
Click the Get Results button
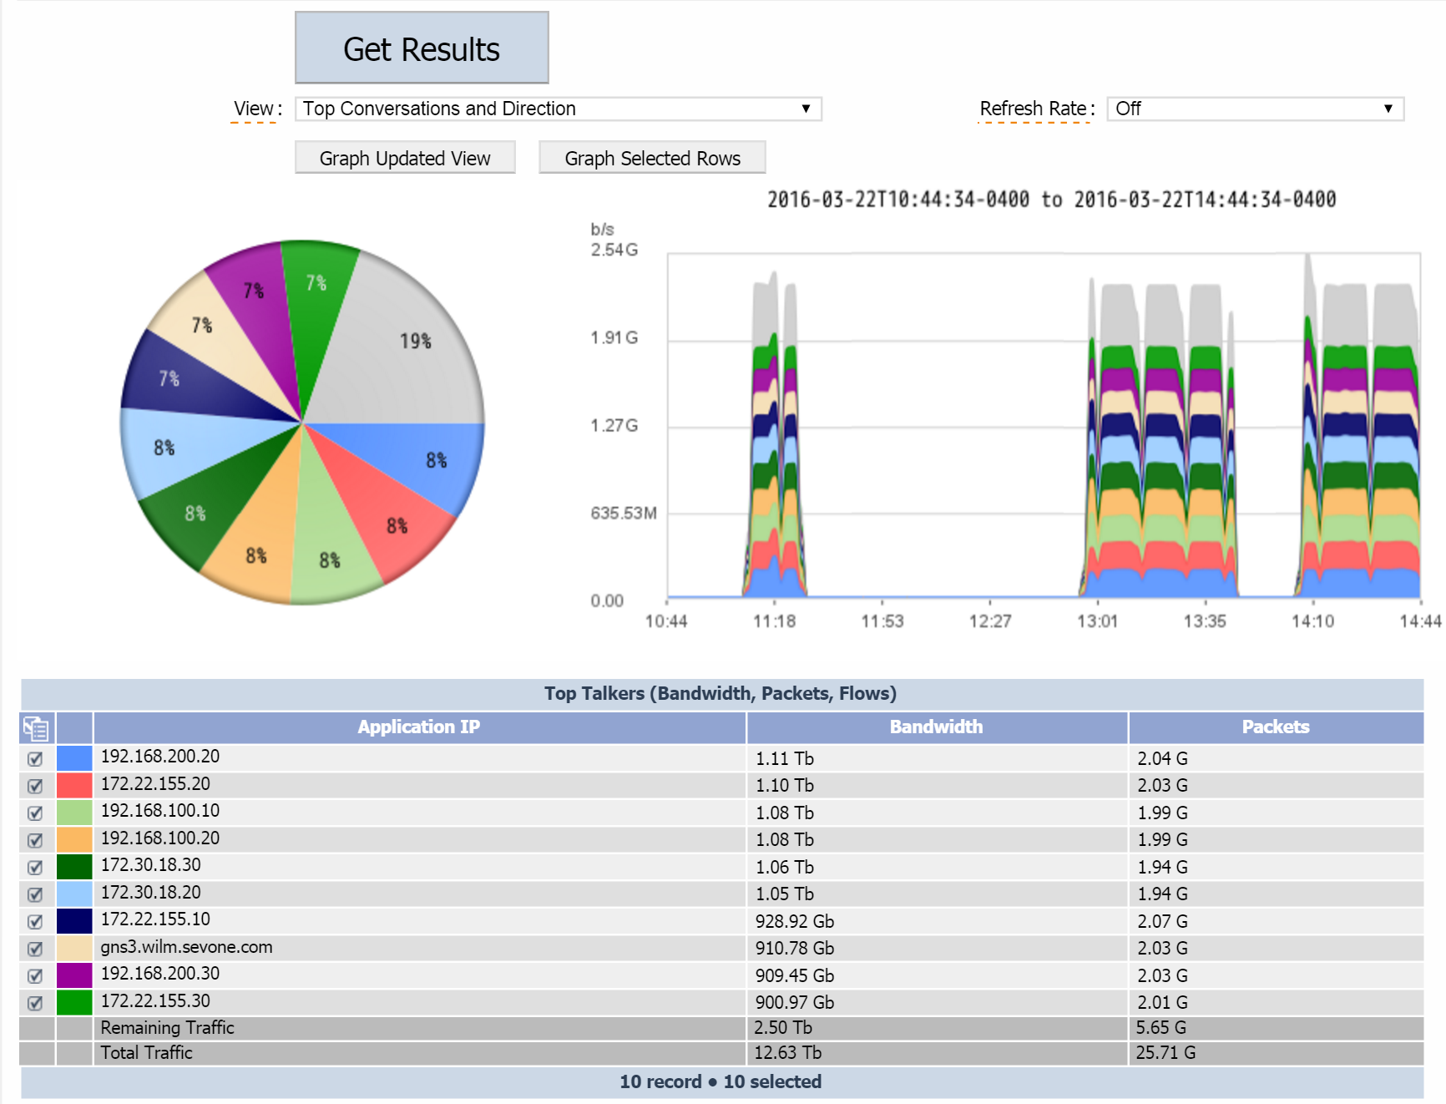coord(422,48)
